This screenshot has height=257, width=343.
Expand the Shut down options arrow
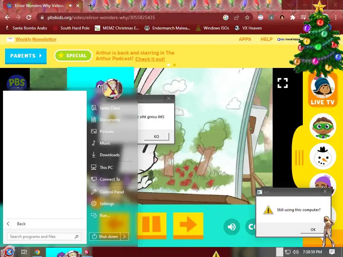coord(125,237)
